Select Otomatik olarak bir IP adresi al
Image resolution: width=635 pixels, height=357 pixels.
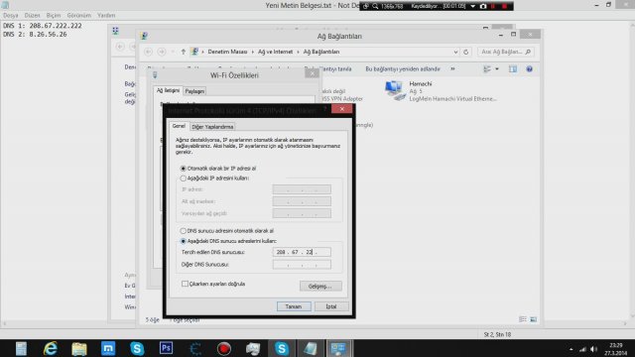tap(183, 169)
